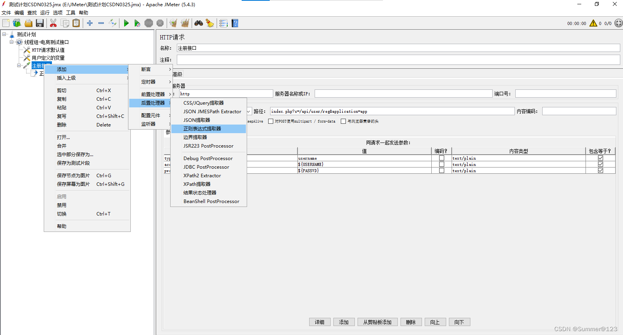623x335 pixels.
Task: Click the Help question mark icon
Action: point(235,23)
